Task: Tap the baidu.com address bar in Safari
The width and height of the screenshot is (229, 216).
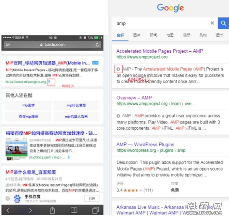Action: pos(53,45)
